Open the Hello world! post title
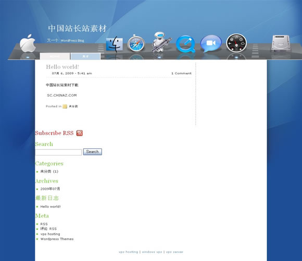The image size is (302, 261). [x=62, y=67]
